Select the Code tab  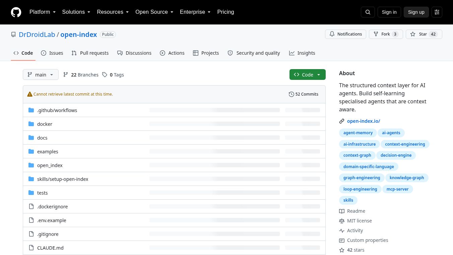pos(23,53)
